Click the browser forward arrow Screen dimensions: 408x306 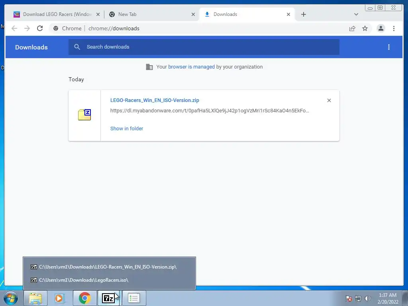pyautogui.click(x=27, y=28)
